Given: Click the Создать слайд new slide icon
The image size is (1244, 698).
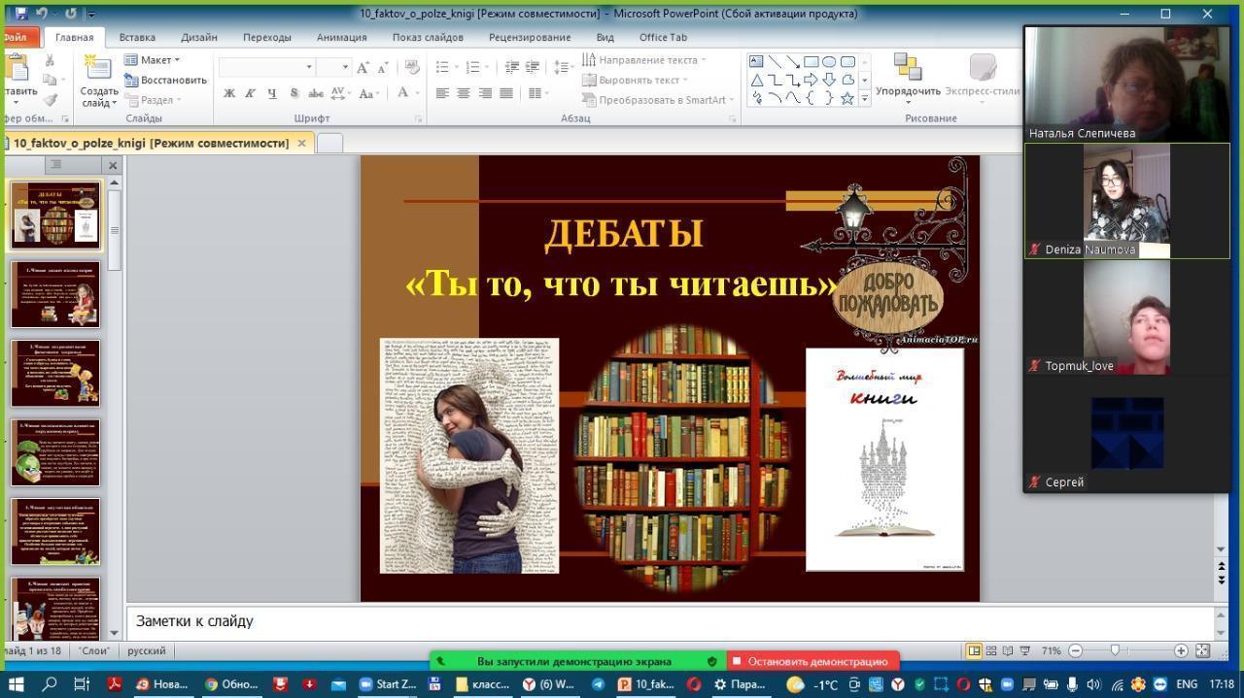Looking at the screenshot, I should tap(98, 68).
